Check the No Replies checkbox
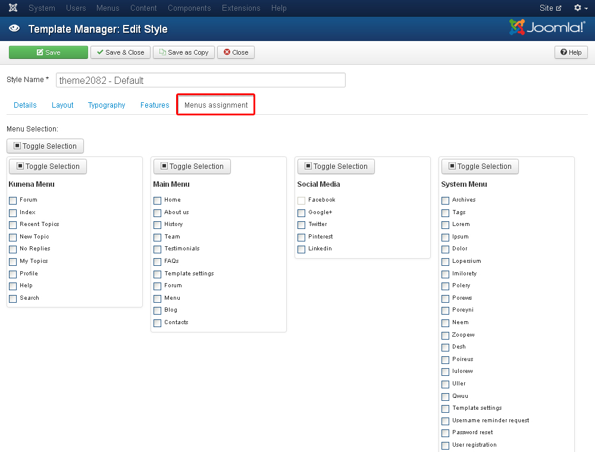Image resolution: width=595 pixels, height=452 pixels. click(x=13, y=250)
